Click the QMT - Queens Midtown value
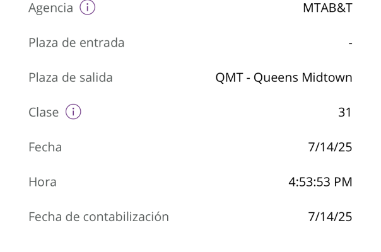381x252 pixels. 284,78
